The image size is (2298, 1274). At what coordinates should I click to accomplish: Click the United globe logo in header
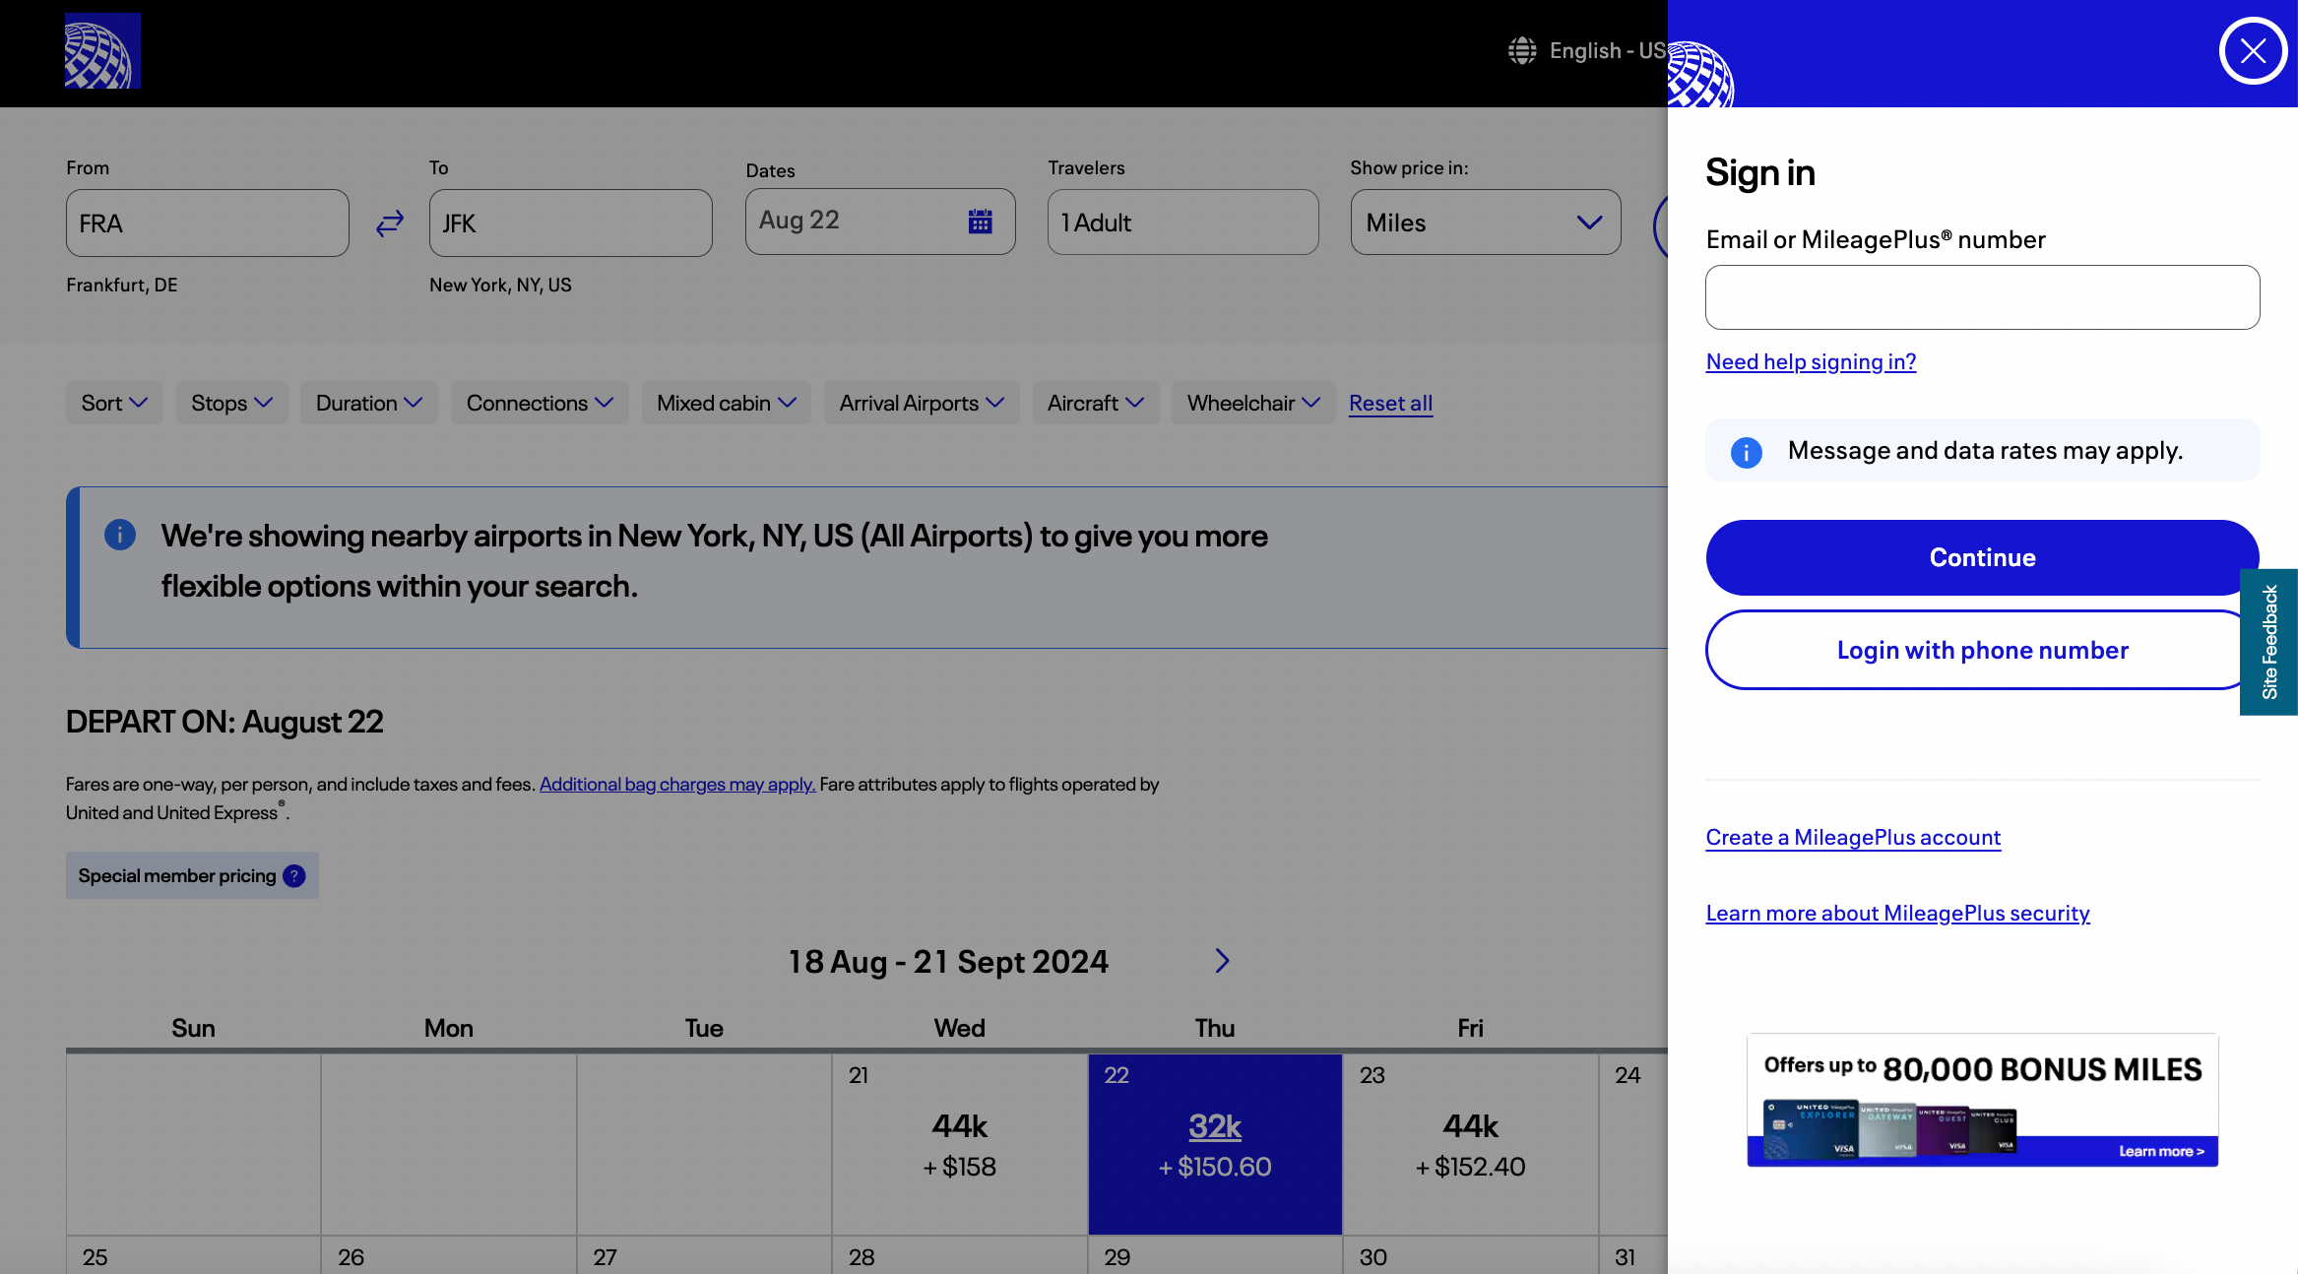click(x=102, y=51)
